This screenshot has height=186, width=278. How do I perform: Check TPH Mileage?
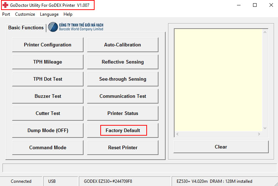[48, 62]
